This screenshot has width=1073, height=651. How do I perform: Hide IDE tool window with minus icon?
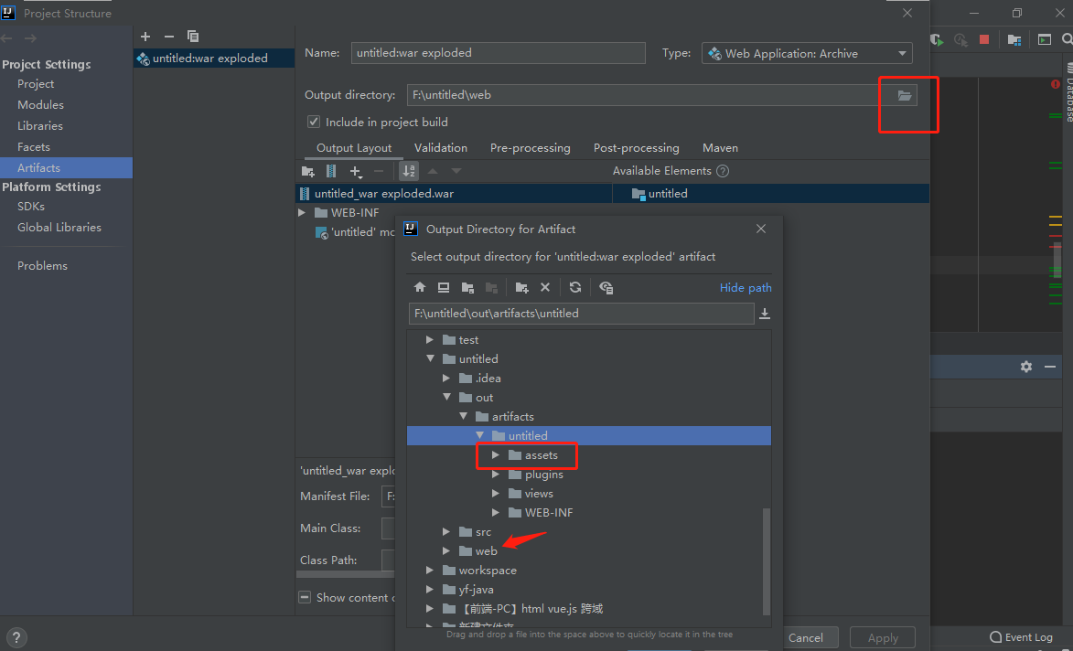(1050, 367)
